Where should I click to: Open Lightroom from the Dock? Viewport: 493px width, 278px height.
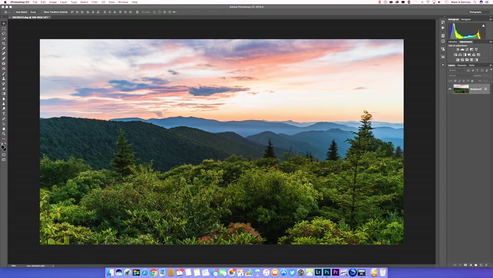tap(319, 272)
